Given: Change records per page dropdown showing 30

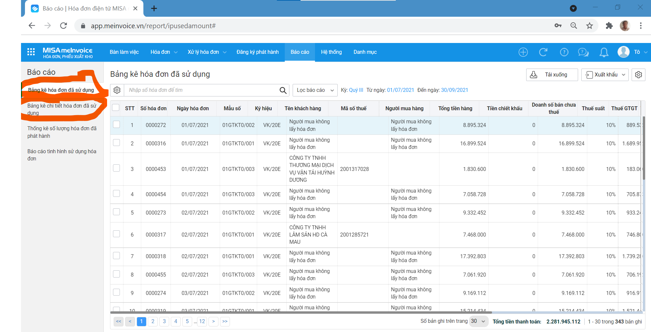Looking at the screenshot, I should point(478,321).
